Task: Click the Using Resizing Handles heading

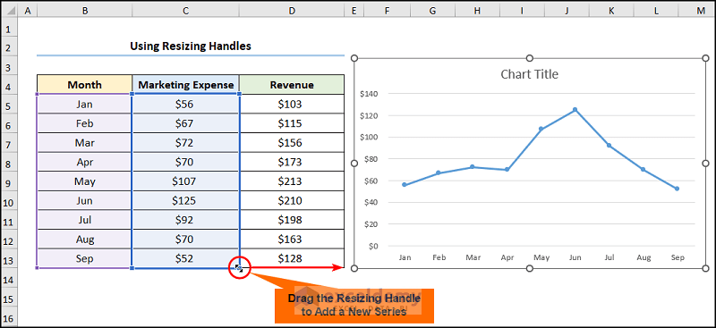Action: tap(191, 46)
